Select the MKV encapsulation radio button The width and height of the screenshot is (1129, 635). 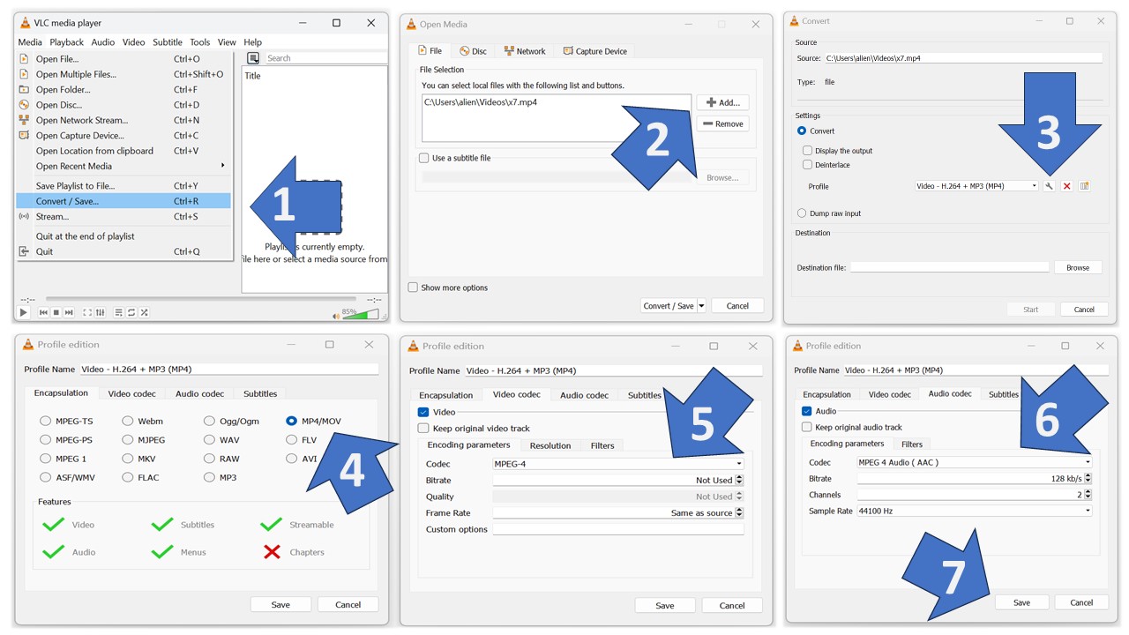[x=128, y=459]
